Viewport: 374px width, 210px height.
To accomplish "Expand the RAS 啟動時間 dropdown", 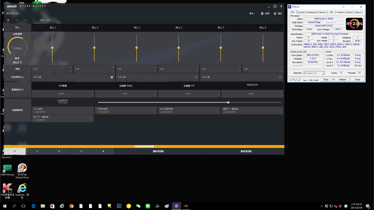I will click(189, 110).
